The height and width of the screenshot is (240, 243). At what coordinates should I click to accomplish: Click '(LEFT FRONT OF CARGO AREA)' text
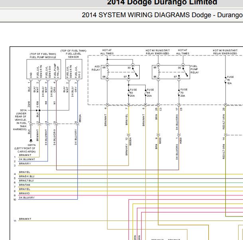click(25, 150)
